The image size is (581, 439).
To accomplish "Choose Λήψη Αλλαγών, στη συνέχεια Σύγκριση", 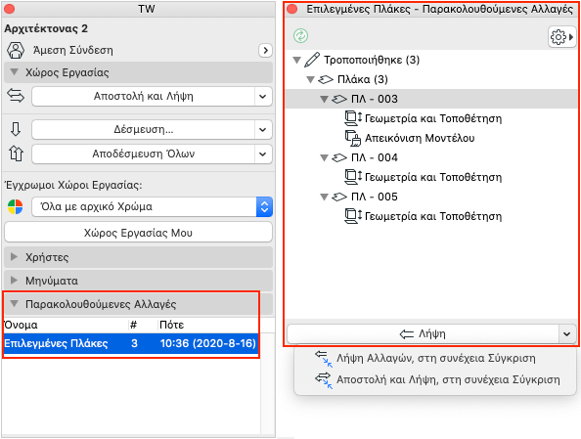I will click(x=435, y=359).
